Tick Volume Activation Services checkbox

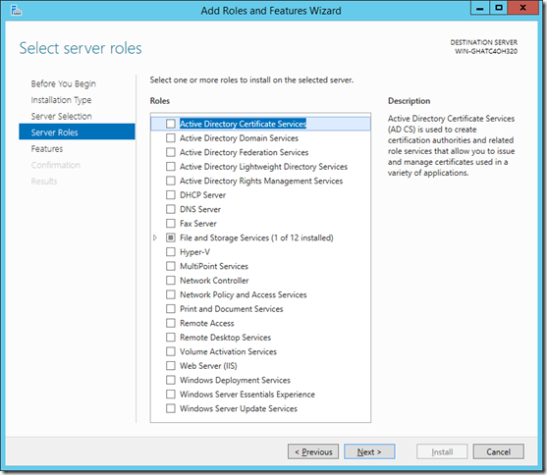coord(171,351)
